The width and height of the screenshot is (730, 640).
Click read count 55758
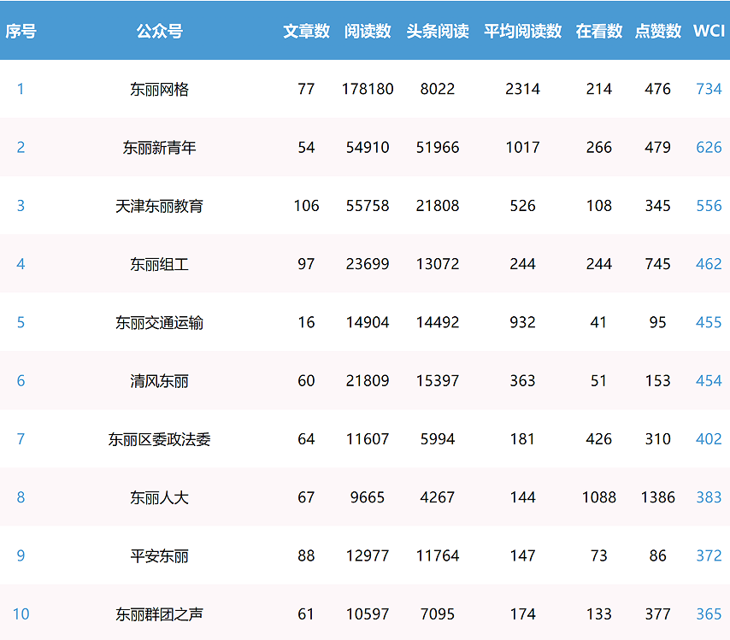pos(368,206)
